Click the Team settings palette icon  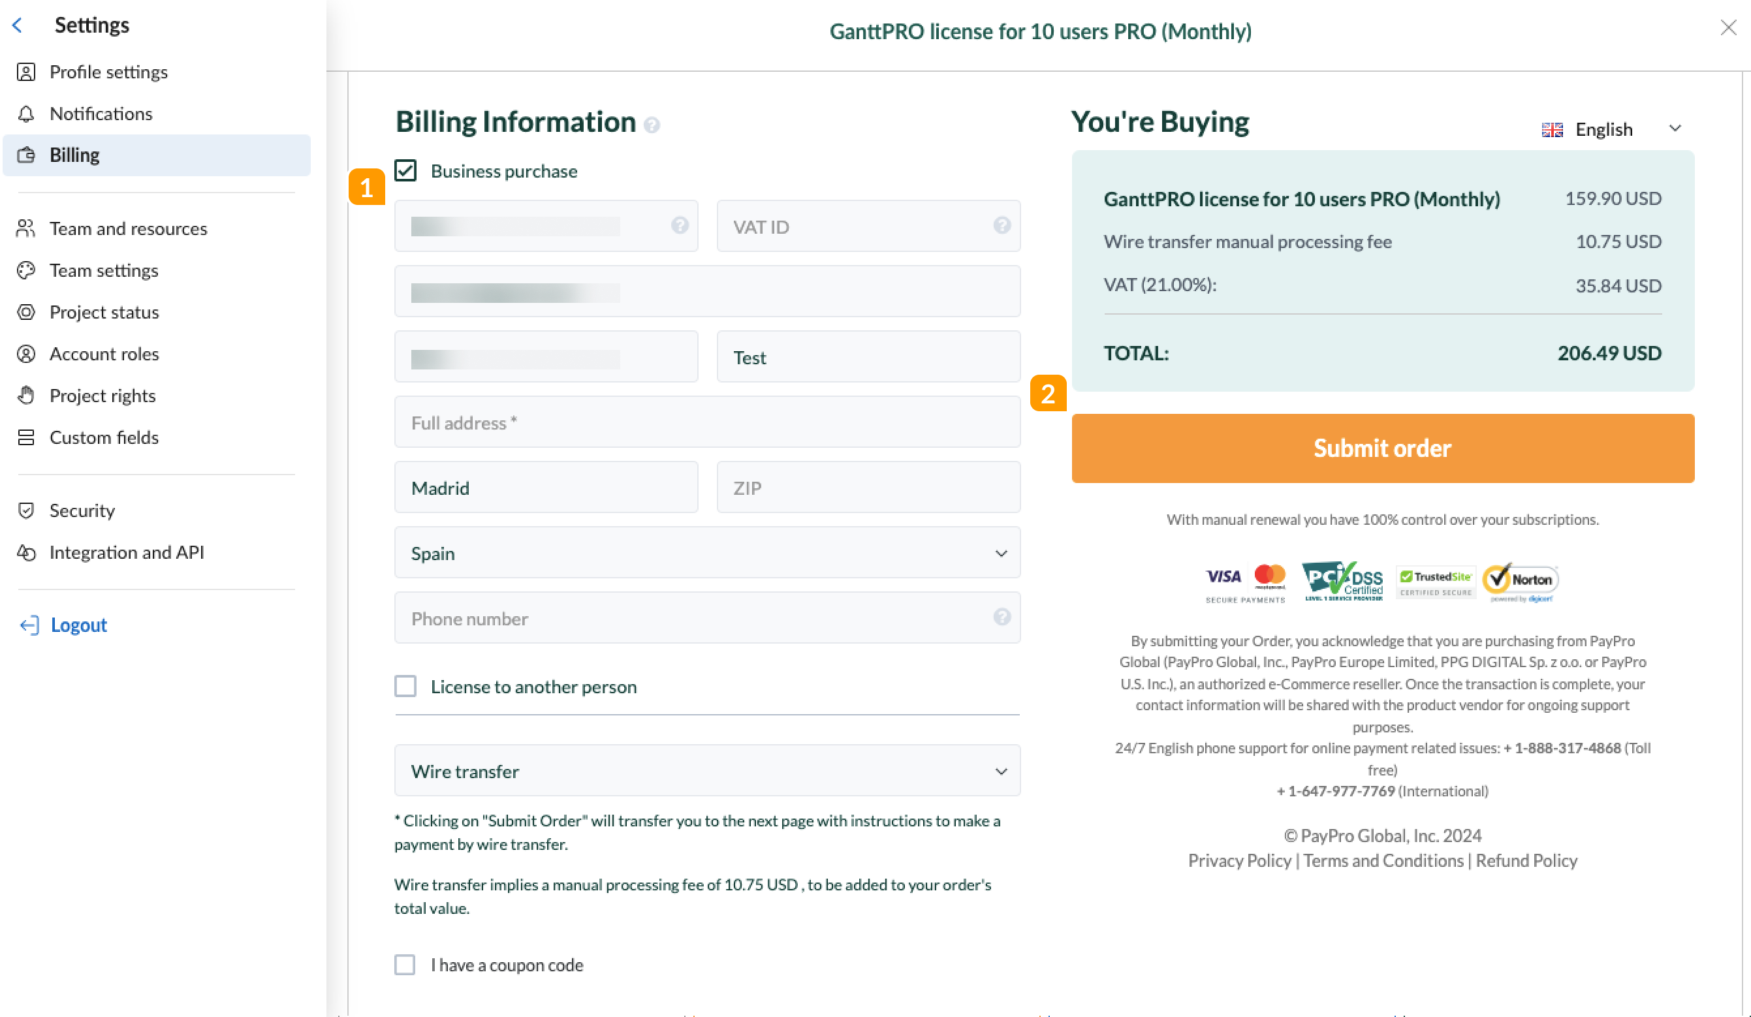click(x=25, y=270)
